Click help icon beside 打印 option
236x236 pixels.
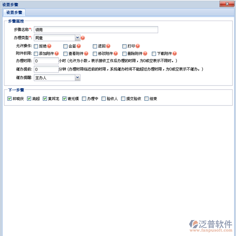(138, 46)
